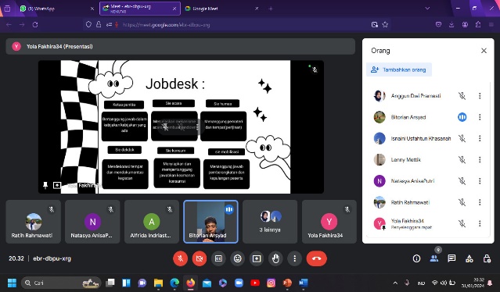
Task: Toggle the camera off button
Action: (x=200, y=258)
